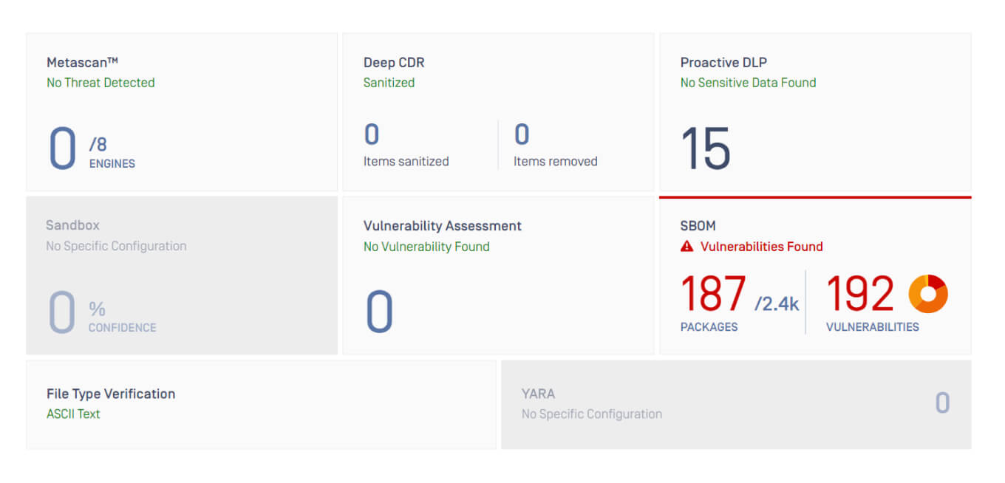The height and width of the screenshot is (483, 1005).
Task: Open the Proactive DLP card
Action: [815, 112]
